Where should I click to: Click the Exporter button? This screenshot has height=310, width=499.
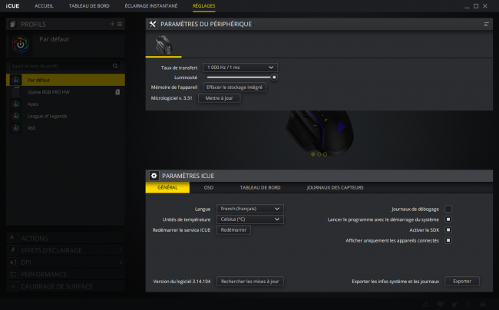(462, 282)
